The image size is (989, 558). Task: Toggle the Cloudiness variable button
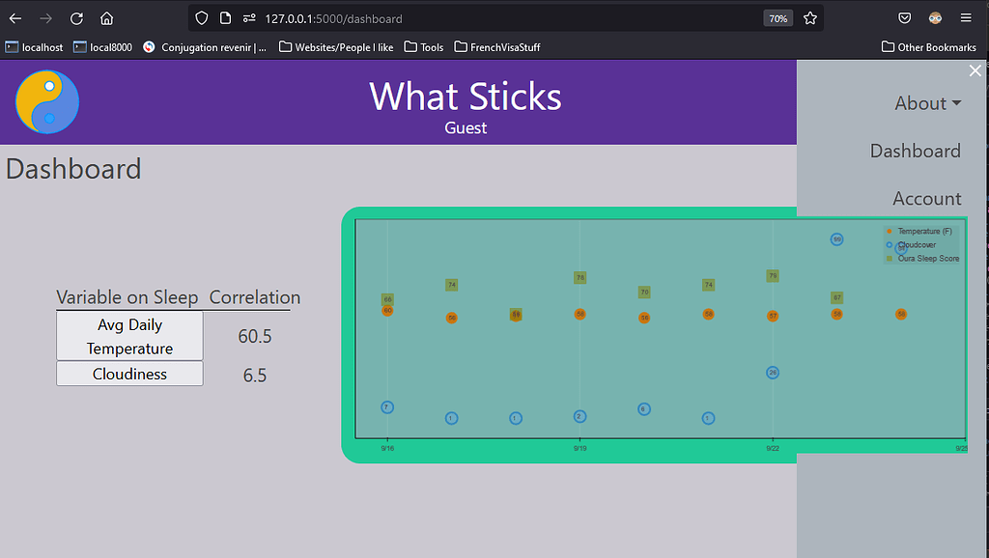click(x=129, y=374)
